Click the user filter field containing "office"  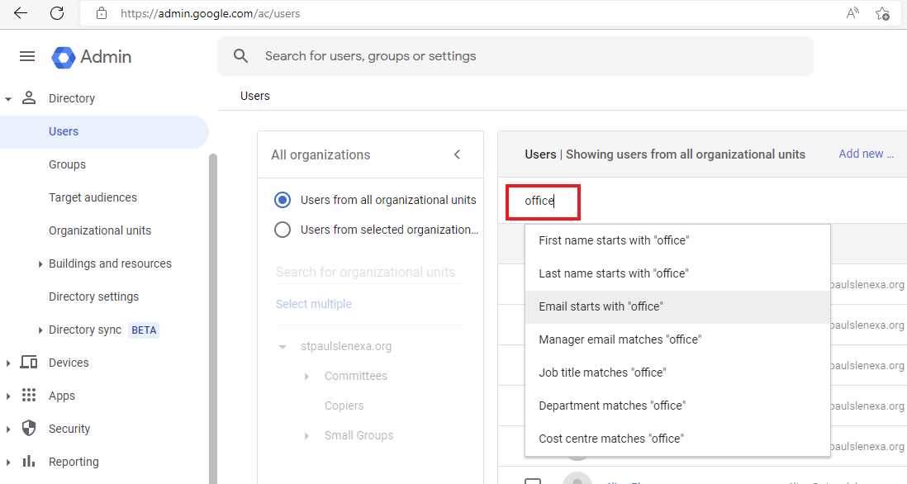pyautogui.click(x=543, y=202)
